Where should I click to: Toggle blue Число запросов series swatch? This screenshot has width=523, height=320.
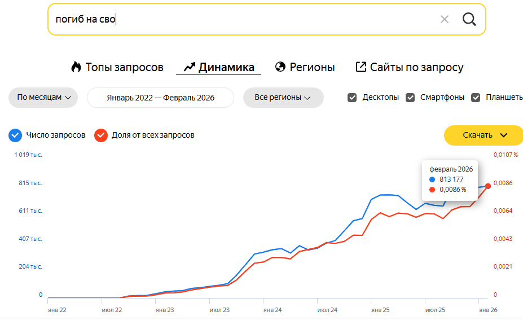pyautogui.click(x=15, y=135)
